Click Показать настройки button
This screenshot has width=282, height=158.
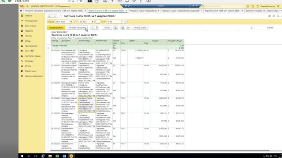pos(77,28)
